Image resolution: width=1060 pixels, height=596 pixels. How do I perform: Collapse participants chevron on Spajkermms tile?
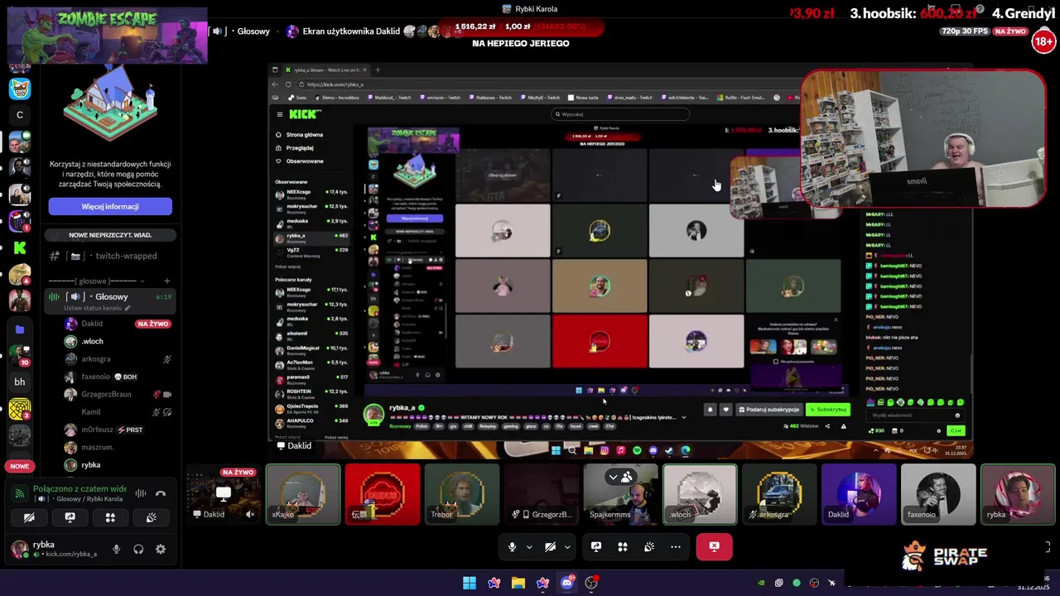613,477
